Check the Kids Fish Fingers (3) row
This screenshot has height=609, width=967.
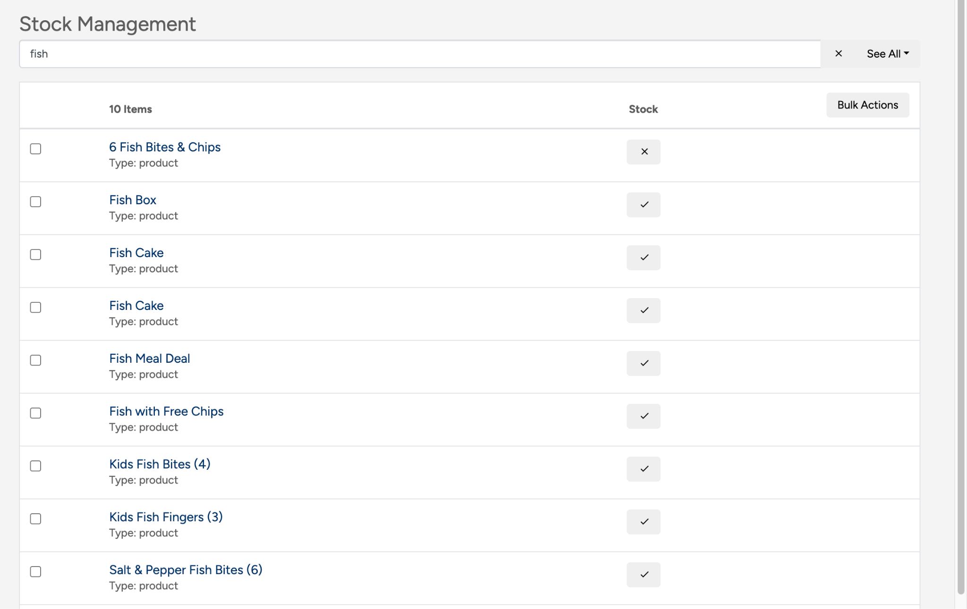coord(35,519)
